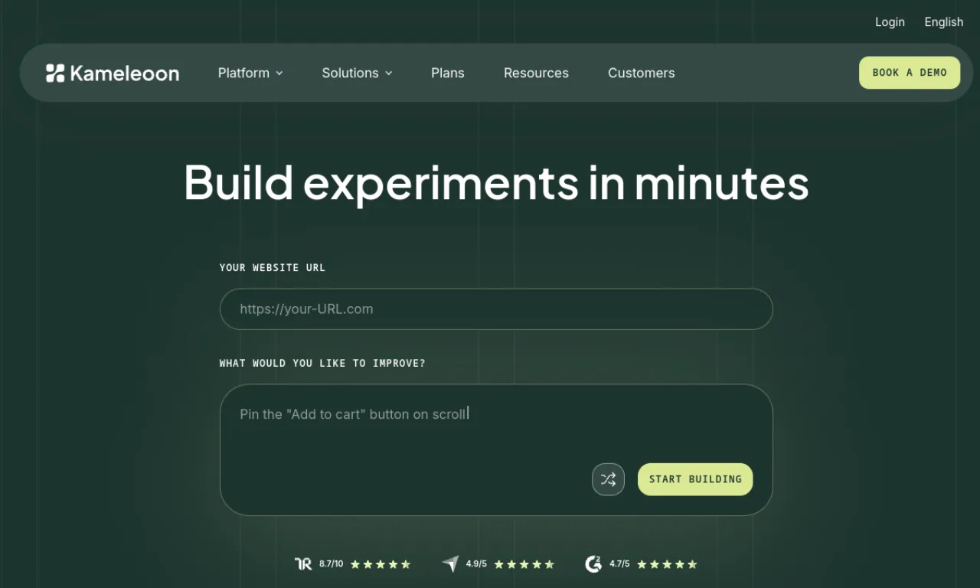
Task: Click the 4.7/5 rating text
Action: 619,564
